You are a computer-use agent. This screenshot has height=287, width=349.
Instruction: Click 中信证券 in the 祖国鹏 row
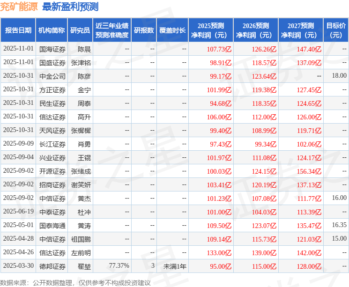click(x=52, y=239)
